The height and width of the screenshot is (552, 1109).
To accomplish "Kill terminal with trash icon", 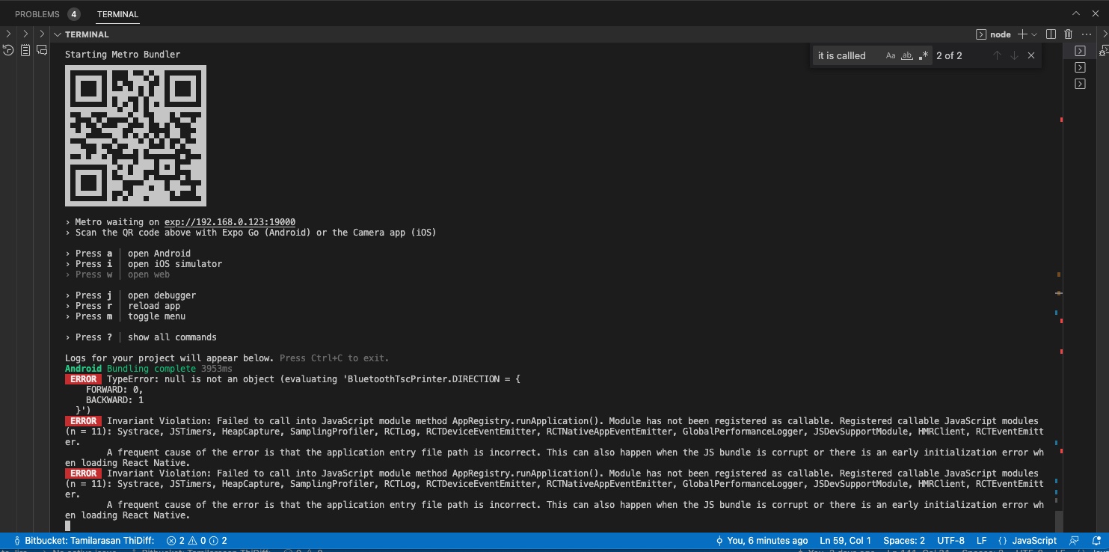I will tap(1068, 34).
